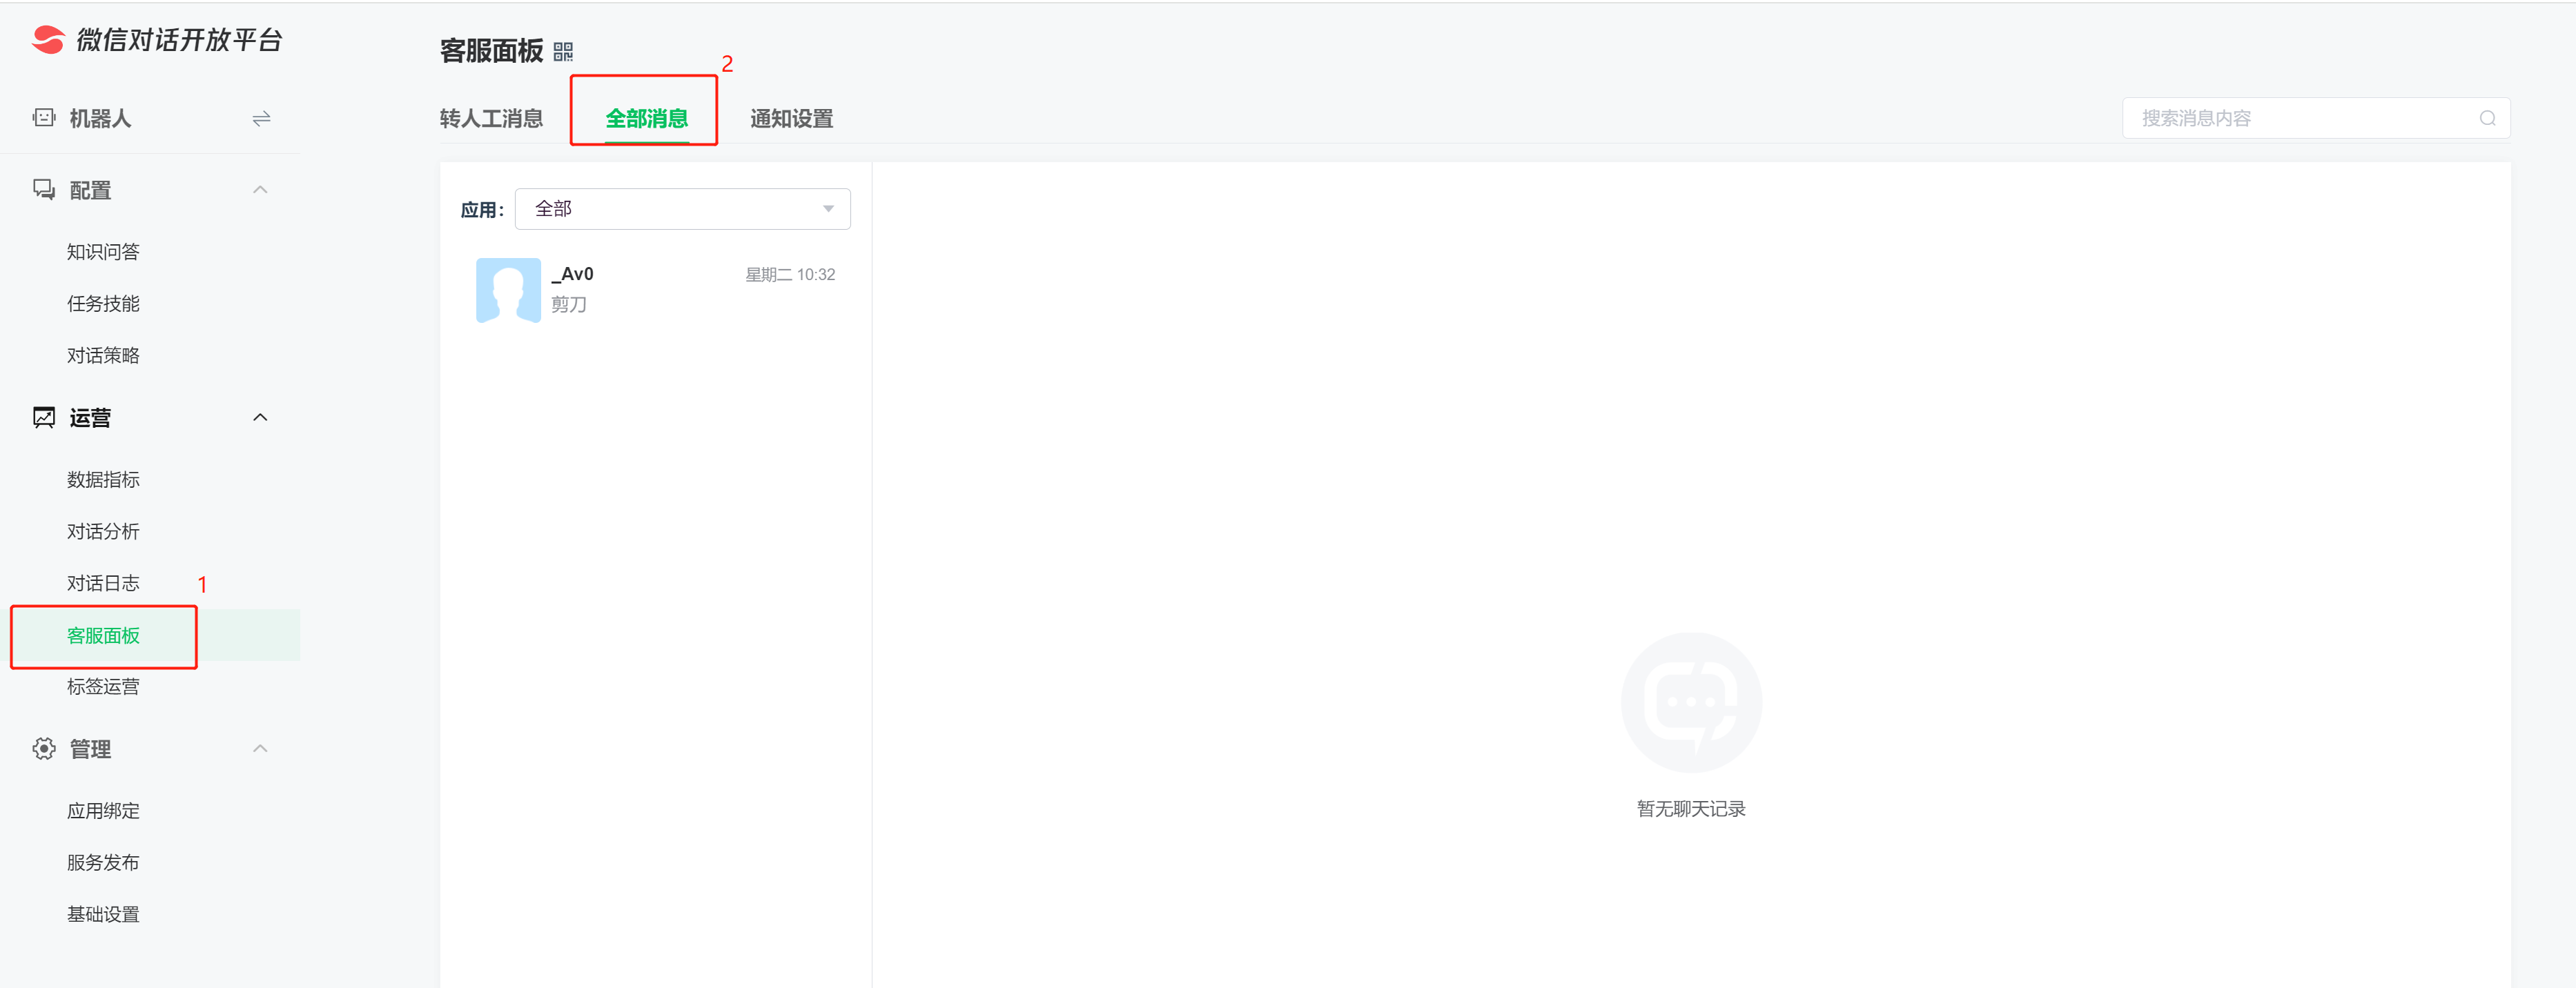Click the 管理 gear icon
The width and height of the screenshot is (2576, 988).
pyautogui.click(x=44, y=749)
